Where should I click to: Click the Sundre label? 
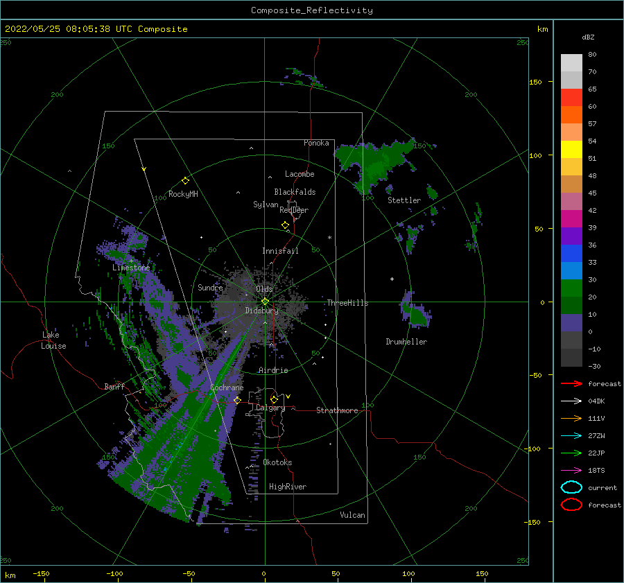coord(210,287)
